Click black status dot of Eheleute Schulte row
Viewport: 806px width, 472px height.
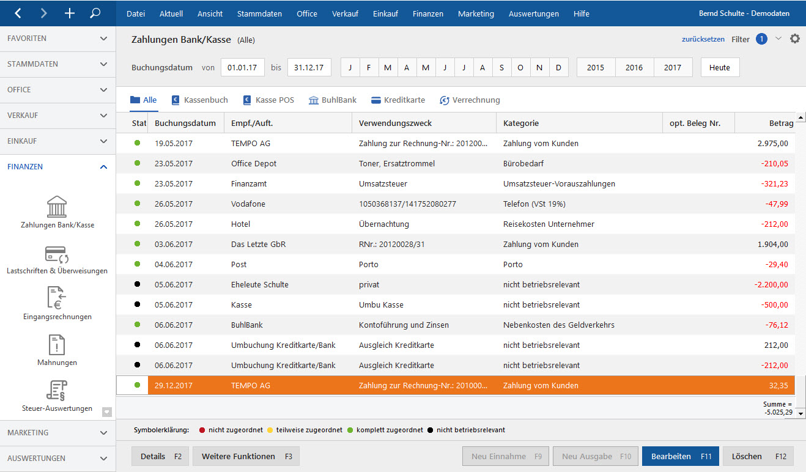(137, 284)
